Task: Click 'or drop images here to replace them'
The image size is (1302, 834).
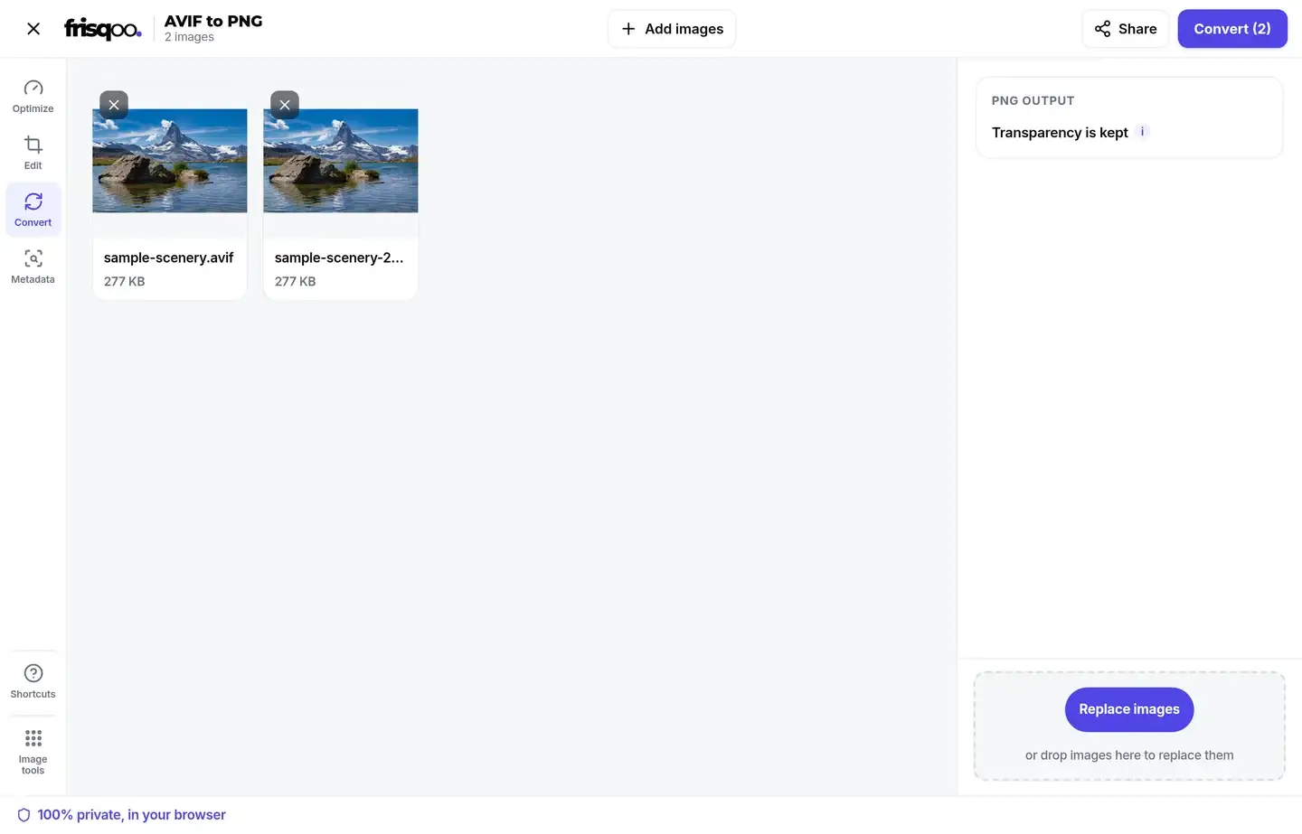Action: click(x=1129, y=755)
